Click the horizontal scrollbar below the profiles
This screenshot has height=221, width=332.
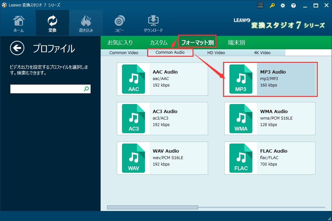pyautogui.click(x=152, y=207)
